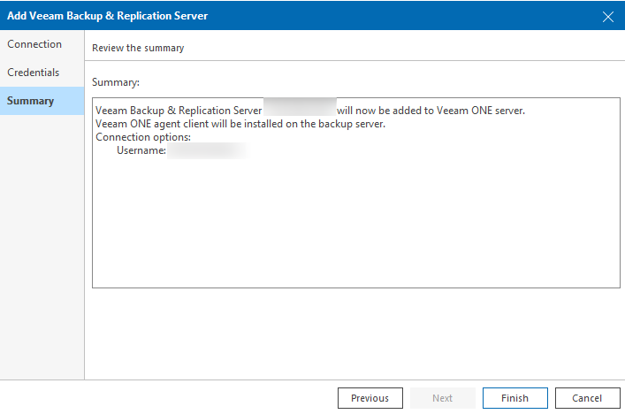
Task: Click the 'Connection options:' line
Action: coord(143,137)
